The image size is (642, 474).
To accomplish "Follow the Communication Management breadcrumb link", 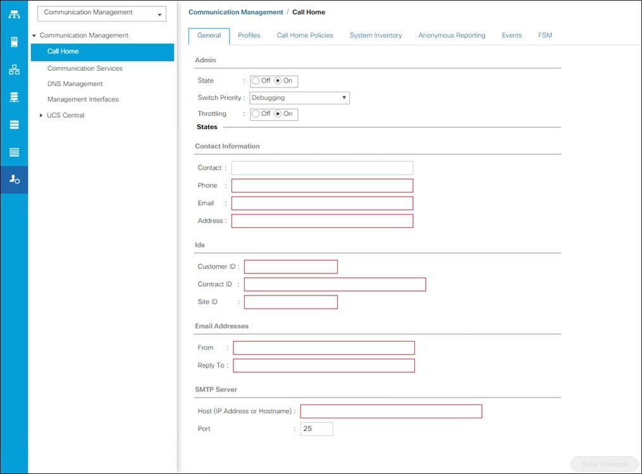I will (x=235, y=11).
